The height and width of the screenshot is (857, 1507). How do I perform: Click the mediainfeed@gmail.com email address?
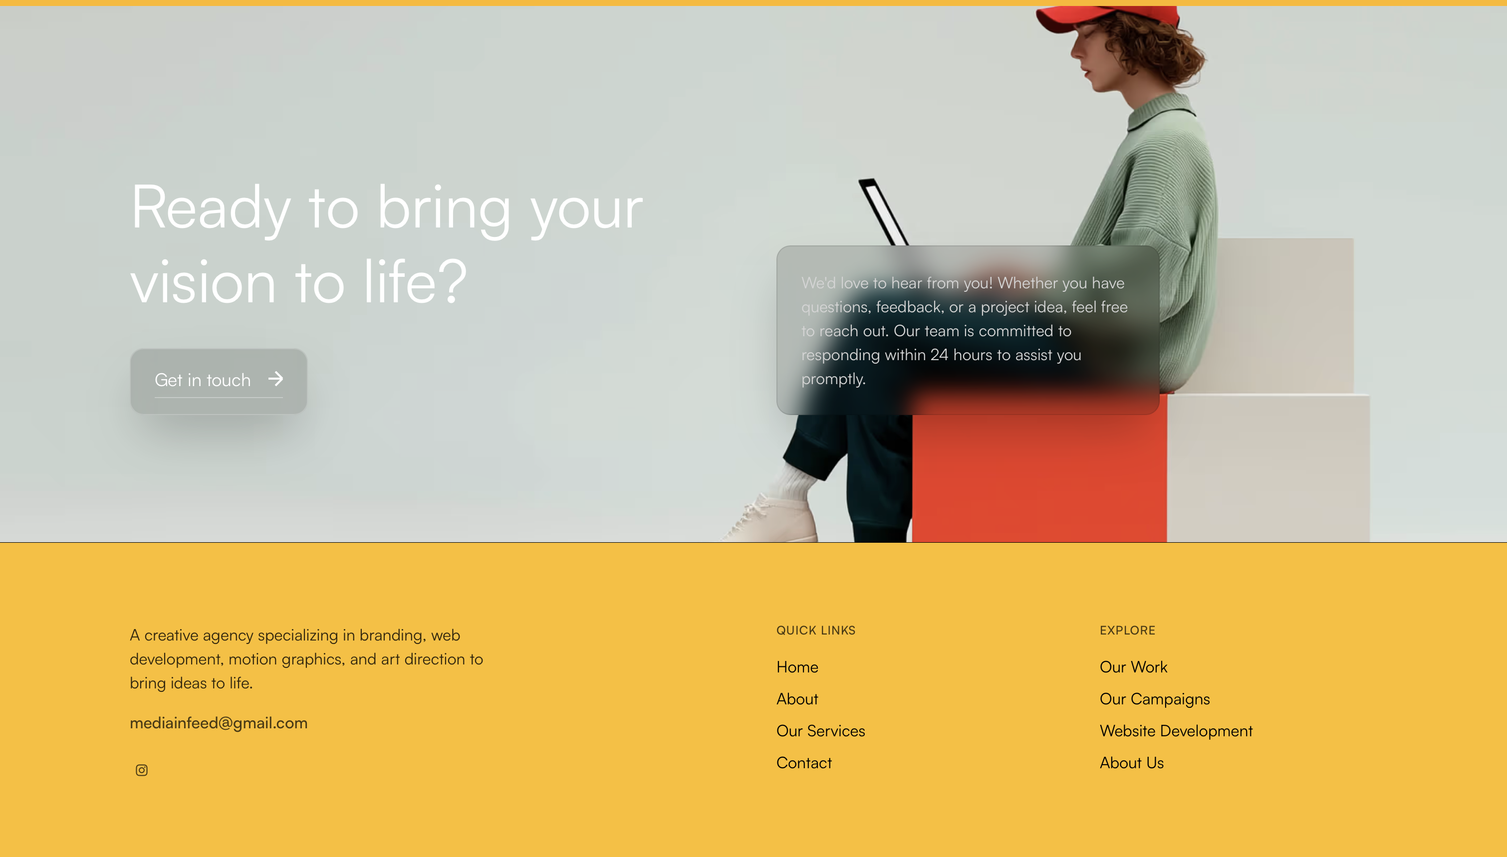(x=219, y=723)
